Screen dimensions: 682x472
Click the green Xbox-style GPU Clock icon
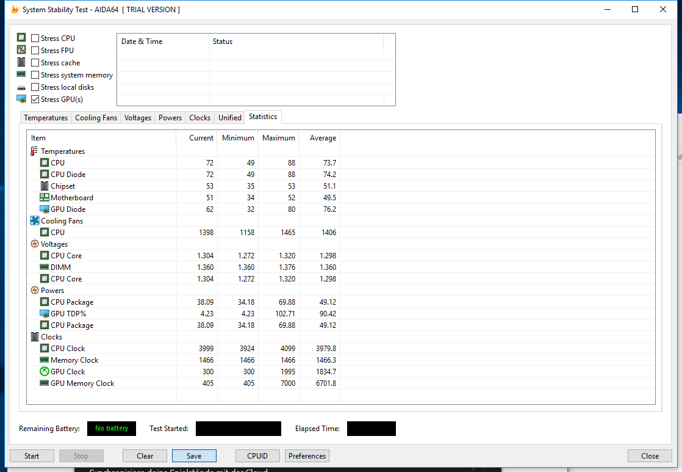coord(45,371)
